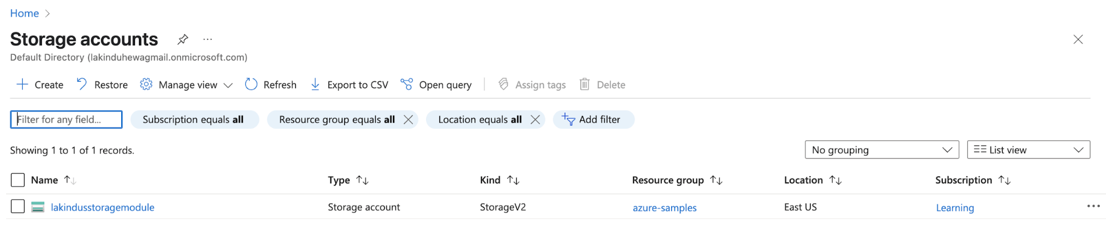Open the Learning subscription link
This screenshot has width=1106, height=243.
[955, 208]
